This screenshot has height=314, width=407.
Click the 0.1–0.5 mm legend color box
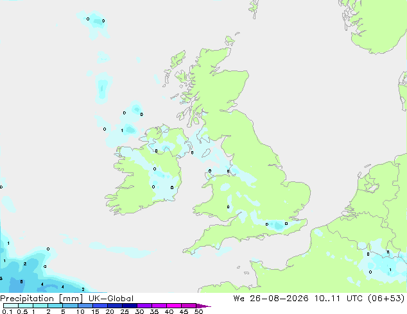[11, 306]
